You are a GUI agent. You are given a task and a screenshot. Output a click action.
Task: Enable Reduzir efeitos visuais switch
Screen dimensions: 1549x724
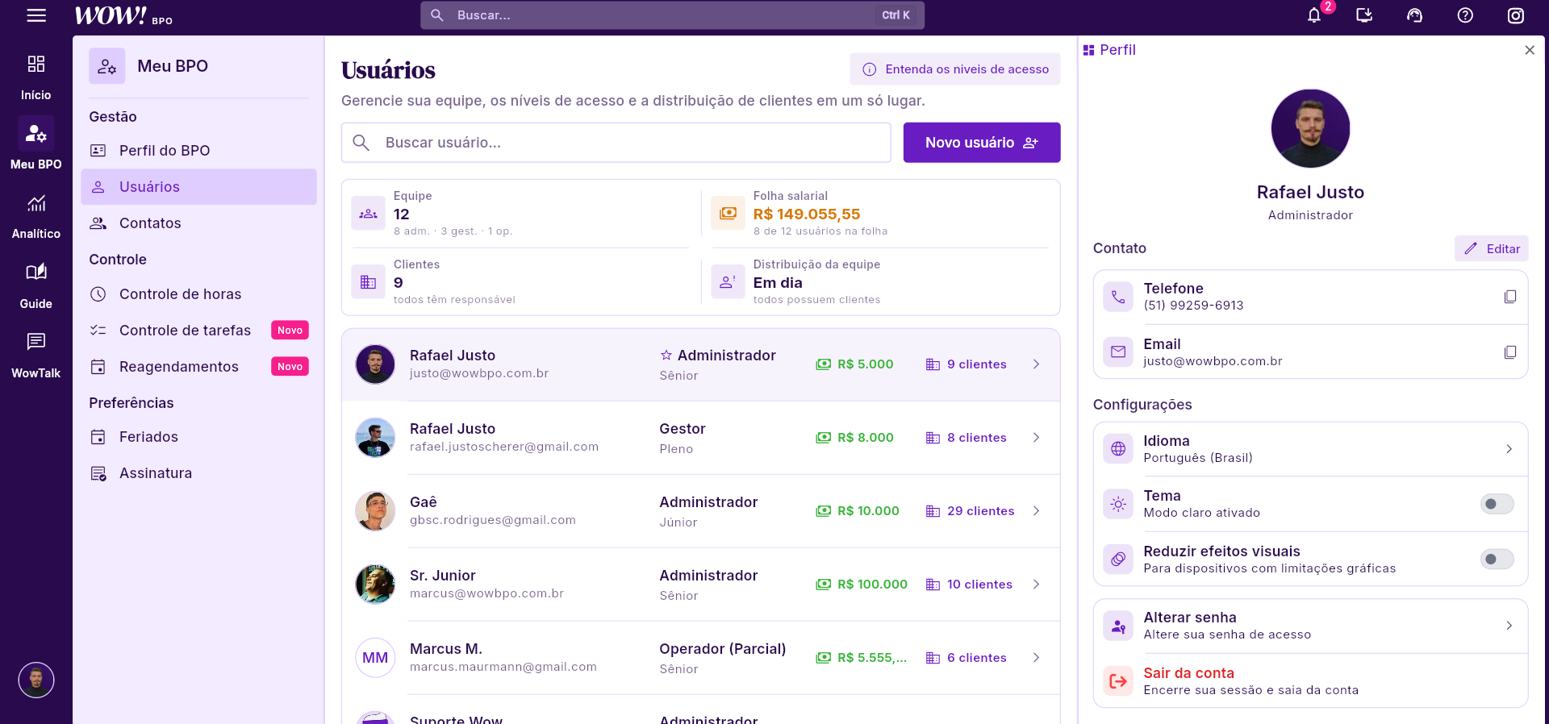[x=1497, y=560]
